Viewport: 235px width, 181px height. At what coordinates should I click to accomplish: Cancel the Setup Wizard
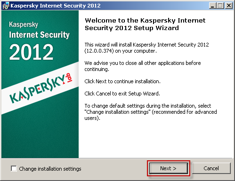click(211, 168)
